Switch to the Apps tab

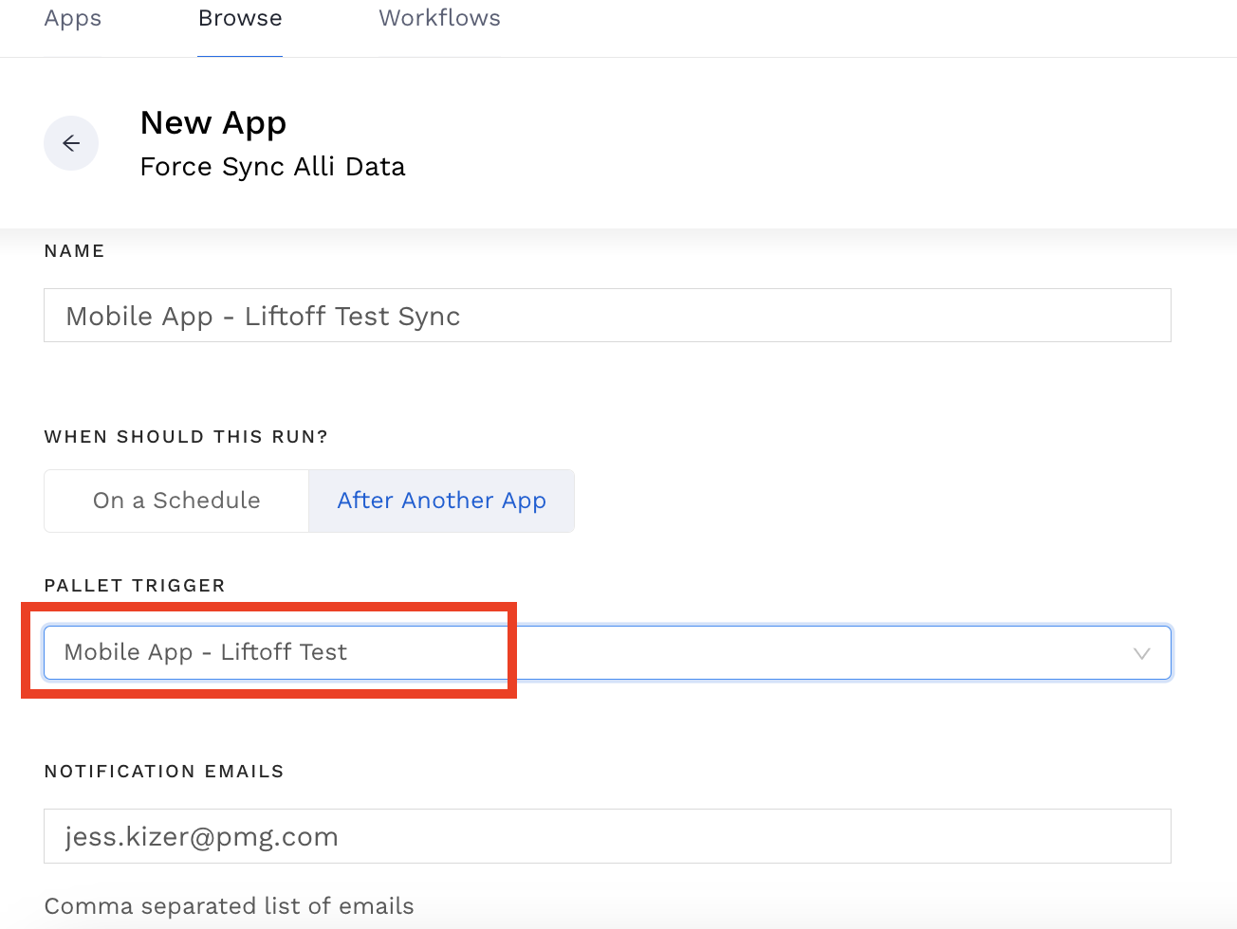[72, 19]
